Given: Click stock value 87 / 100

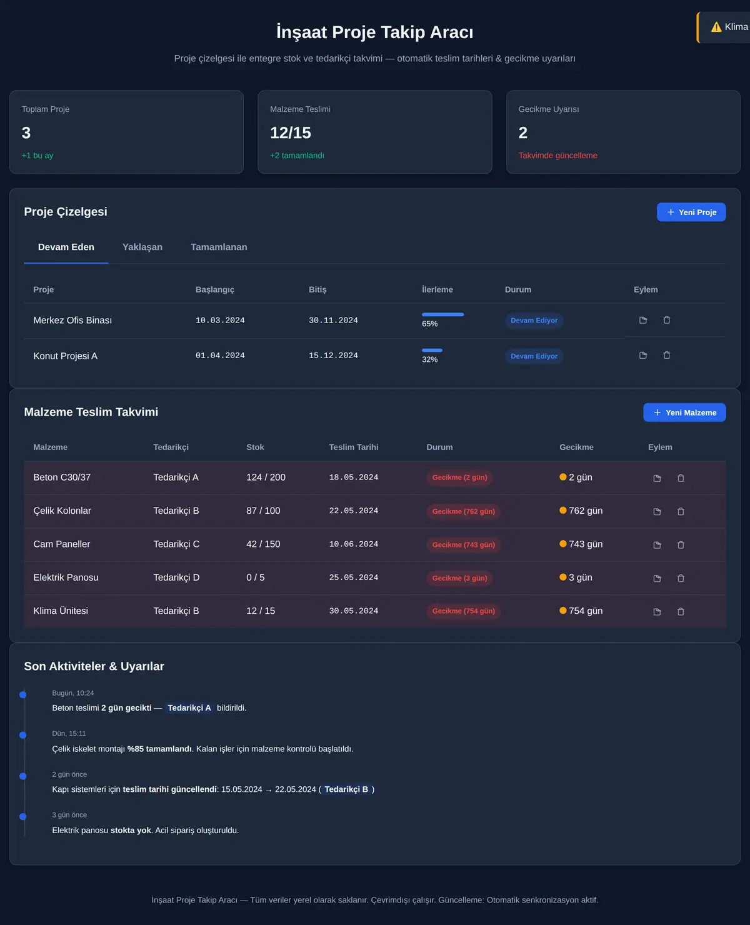Looking at the screenshot, I should [x=263, y=511].
